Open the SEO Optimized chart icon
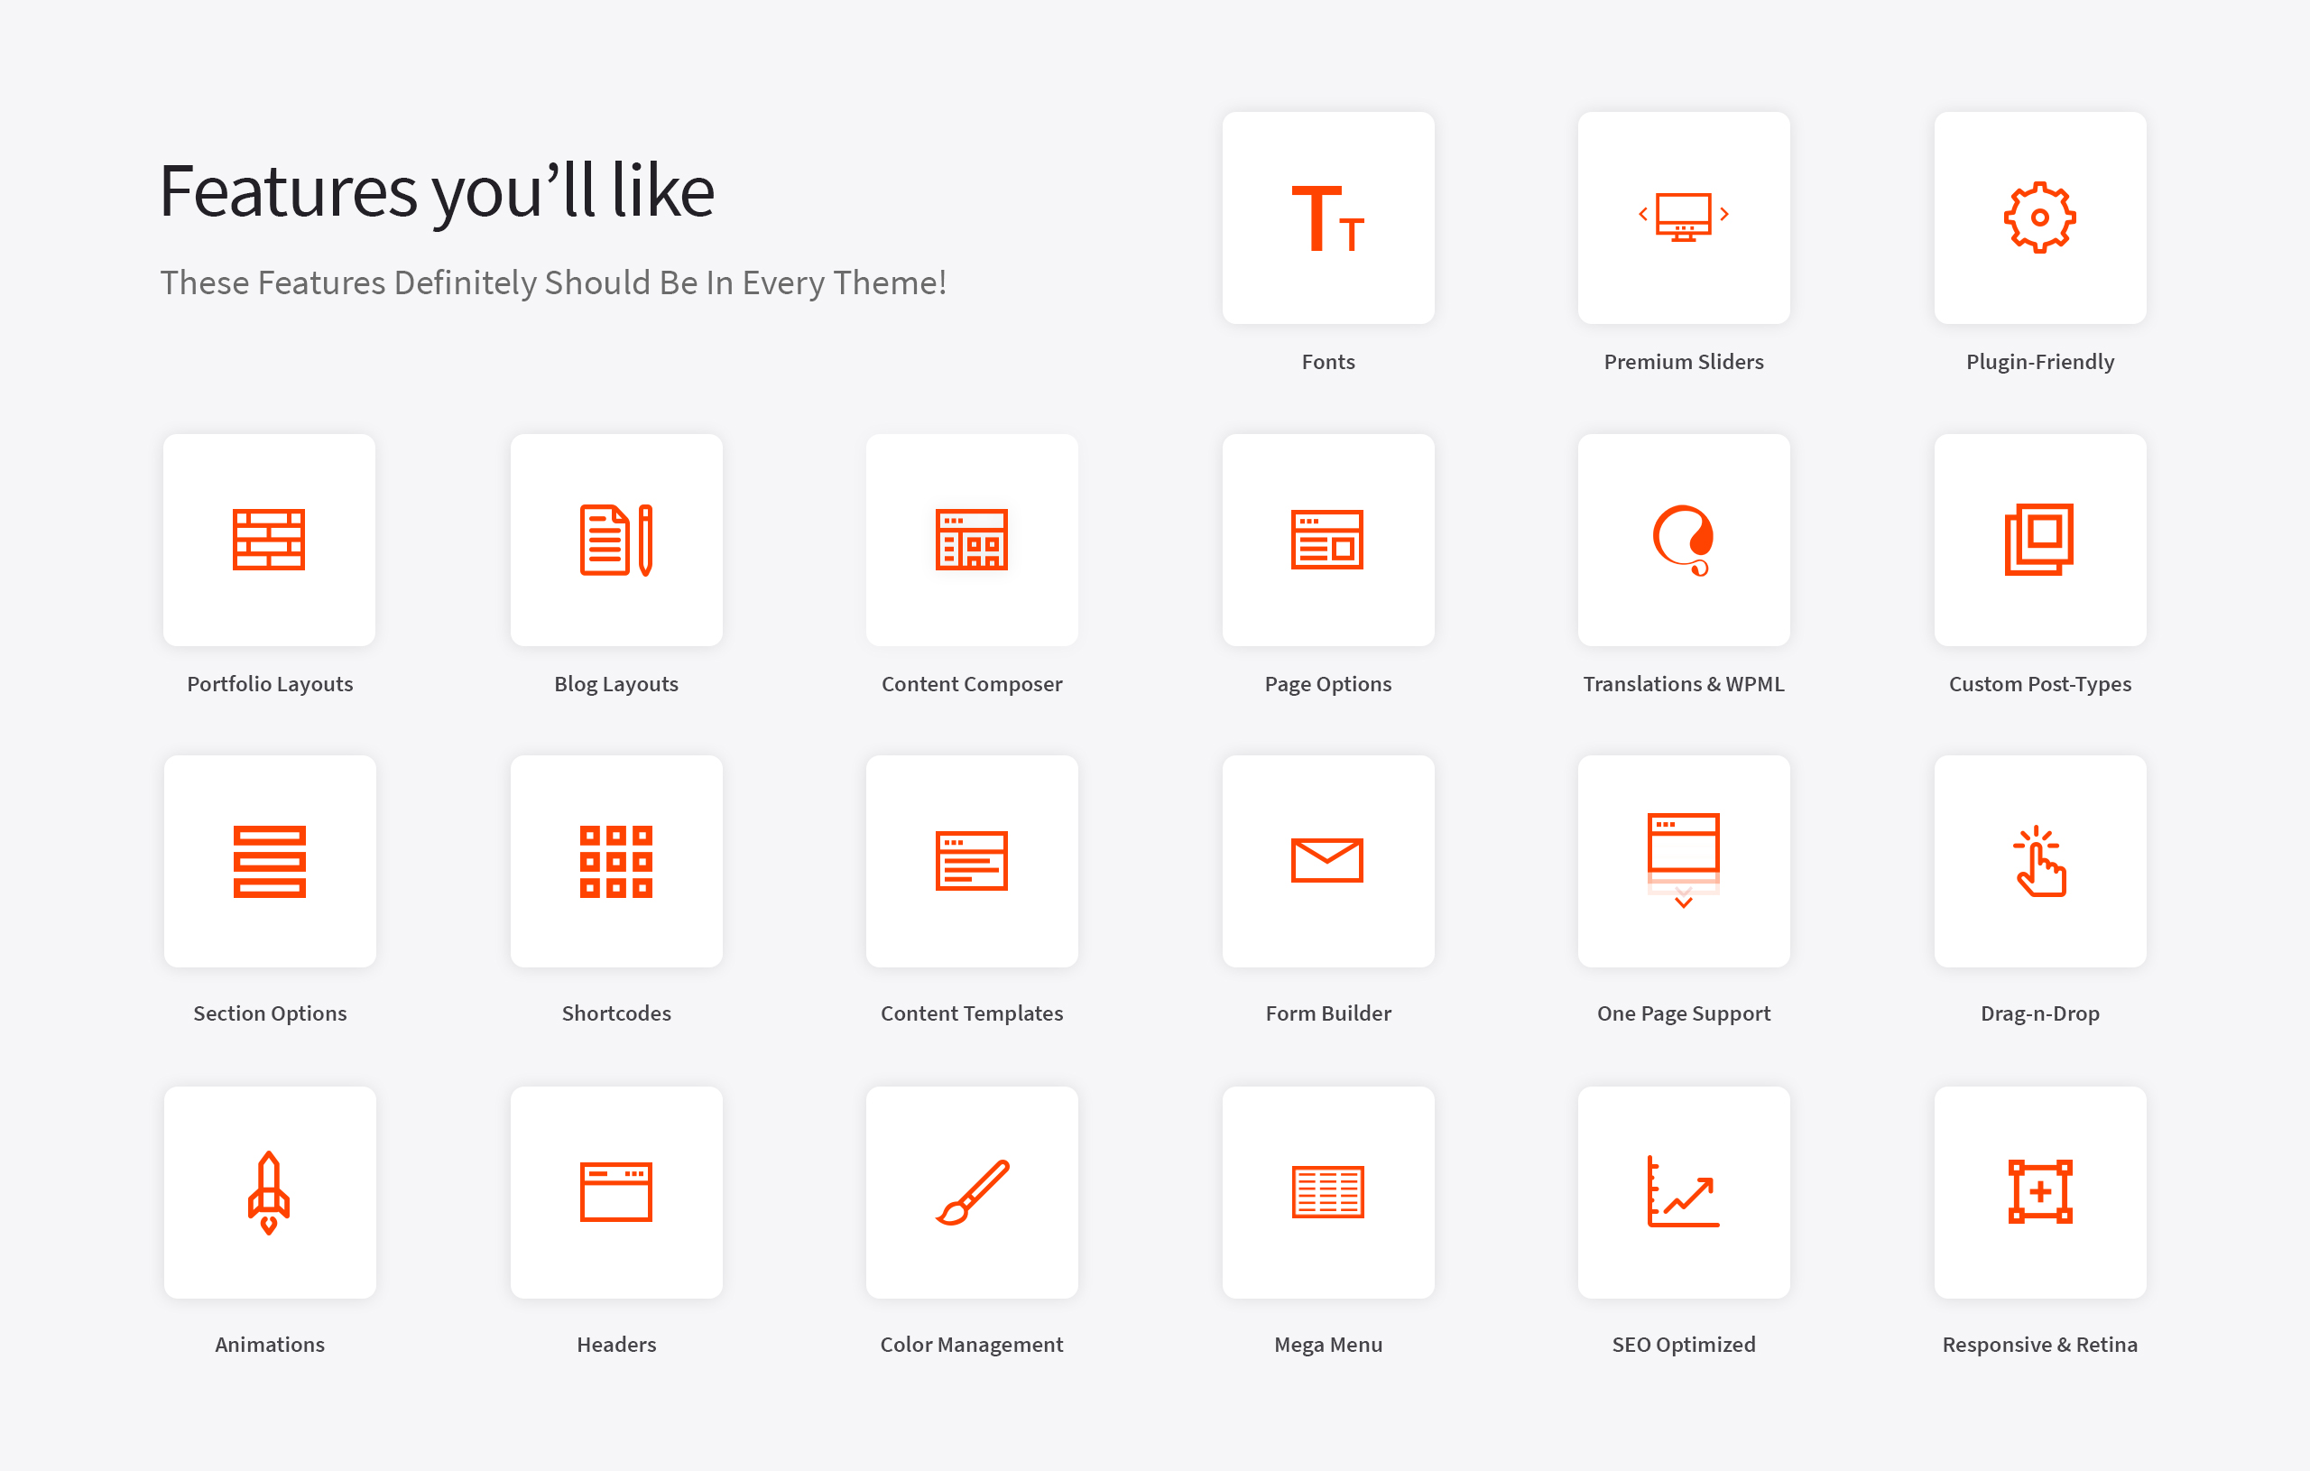This screenshot has width=2310, height=1471. pos(1684,1192)
